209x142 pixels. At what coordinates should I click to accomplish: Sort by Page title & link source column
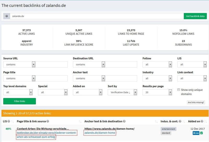80,121
